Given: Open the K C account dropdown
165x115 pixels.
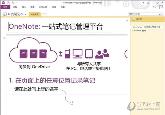Looking at the screenshot, I should 155,7.
